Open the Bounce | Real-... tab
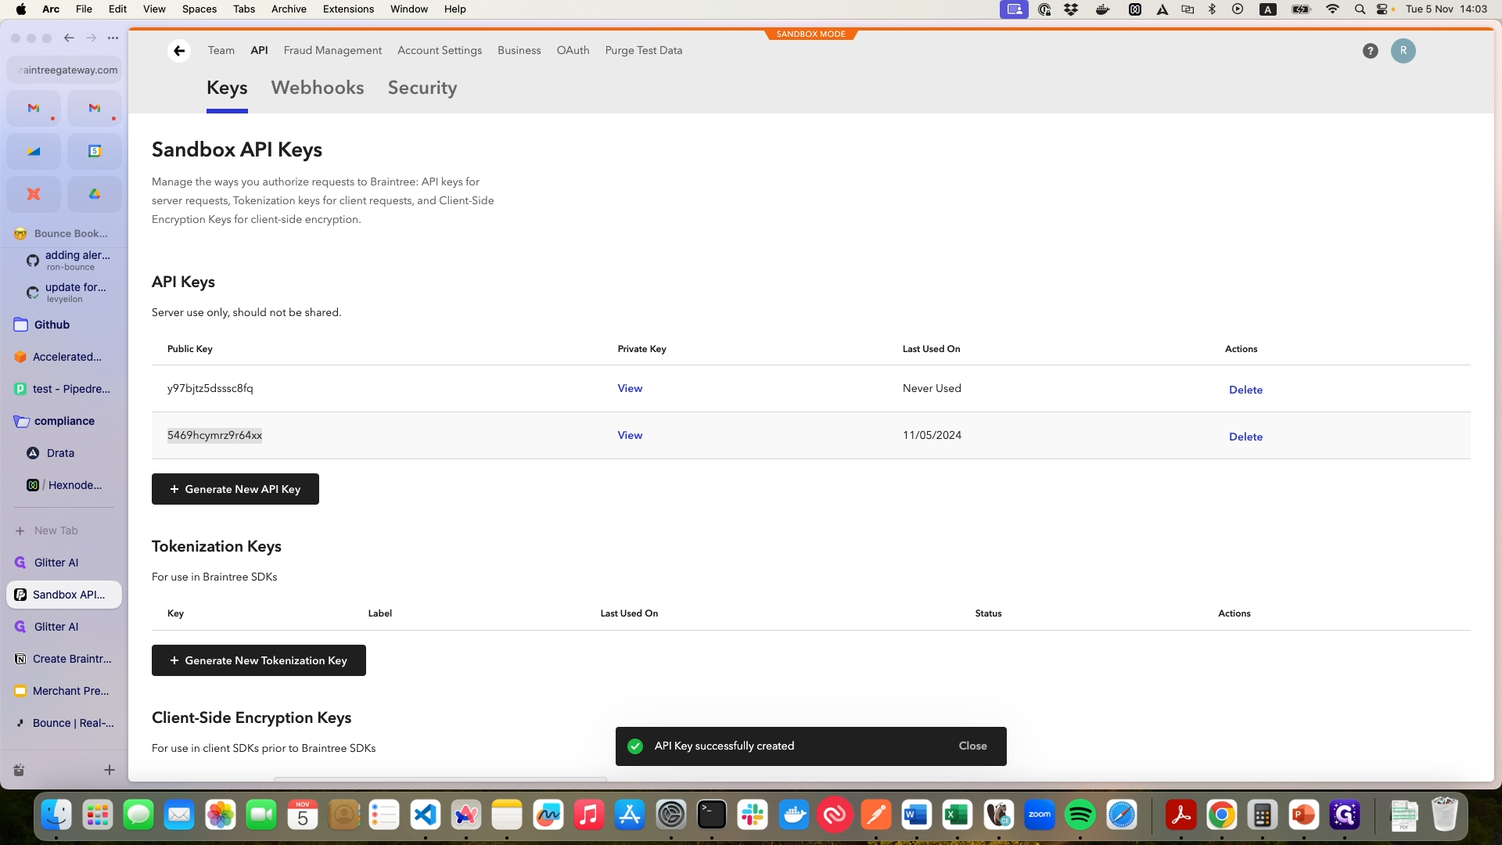This screenshot has height=845, width=1502. click(64, 723)
